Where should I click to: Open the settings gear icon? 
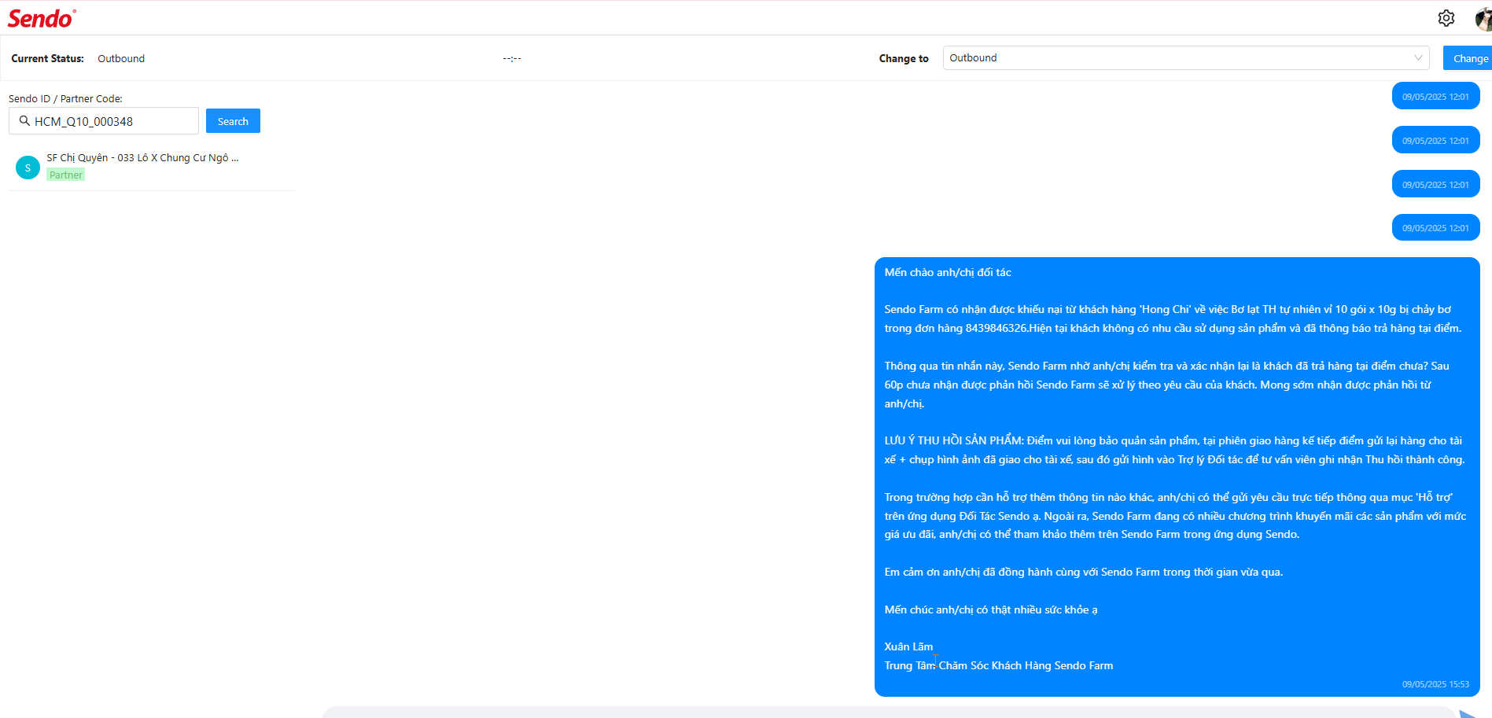[1446, 18]
